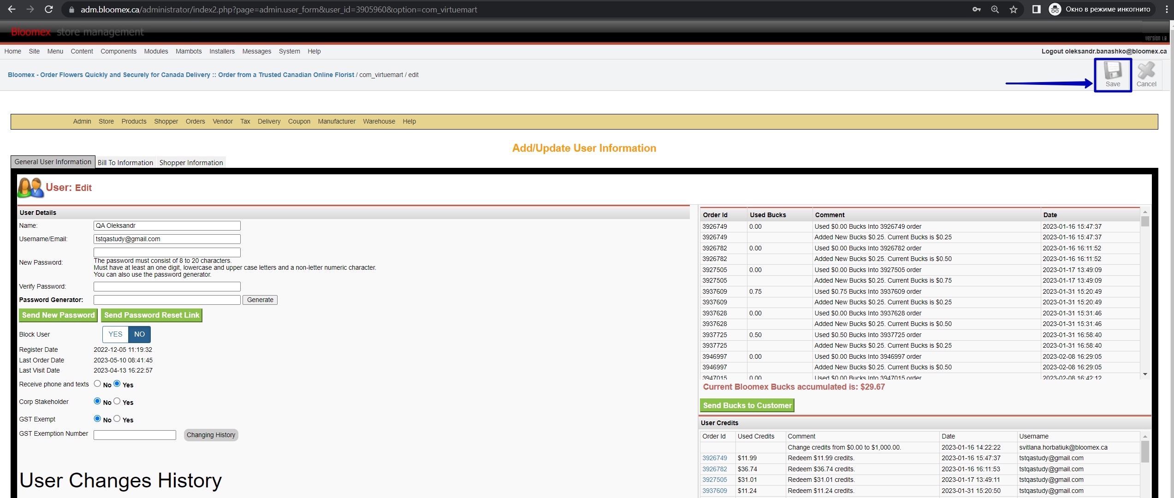1174x498 pixels.
Task: Open order 3937609 link in User Credits
Action: [714, 491]
